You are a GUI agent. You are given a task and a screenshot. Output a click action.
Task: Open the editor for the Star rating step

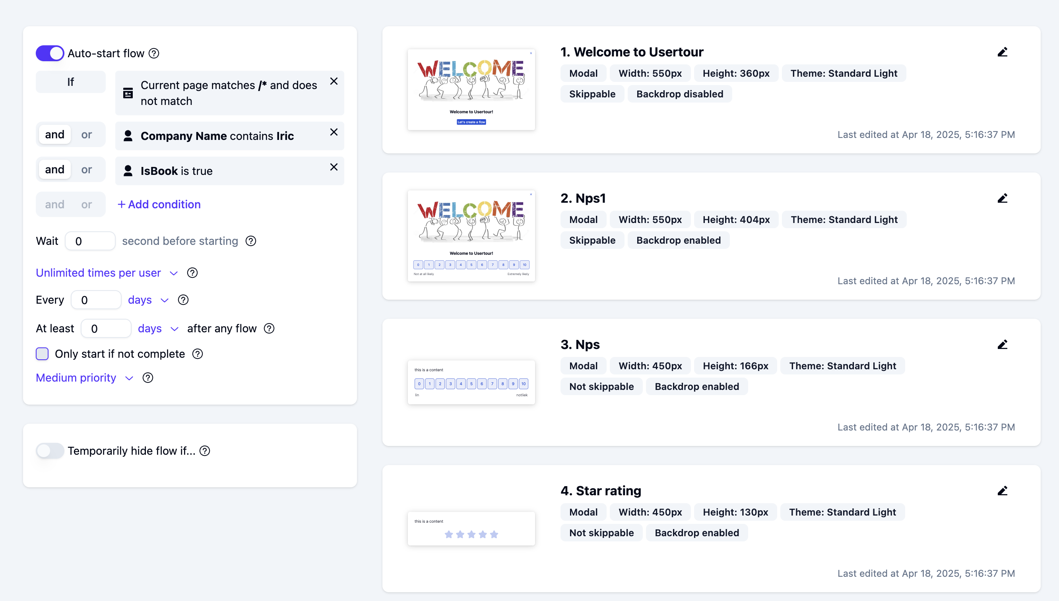click(x=1002, y=490)
